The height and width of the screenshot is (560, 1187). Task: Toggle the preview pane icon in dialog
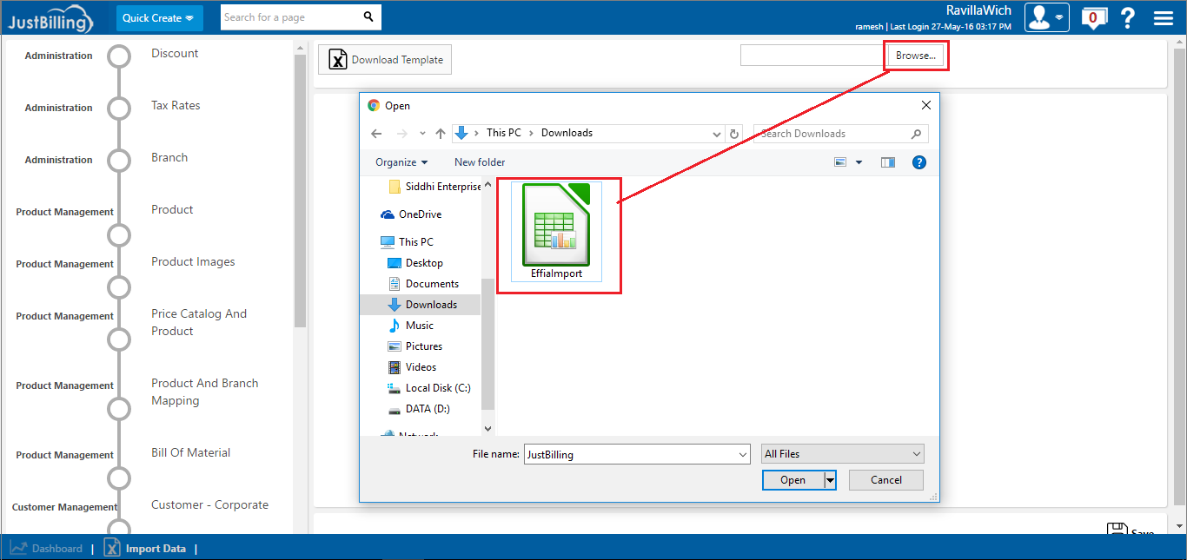(x=887, y=162)
